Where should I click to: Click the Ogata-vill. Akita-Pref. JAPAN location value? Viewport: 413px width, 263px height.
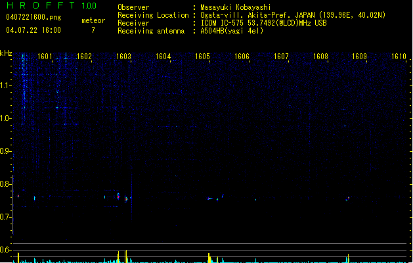(x=293, y=15)
